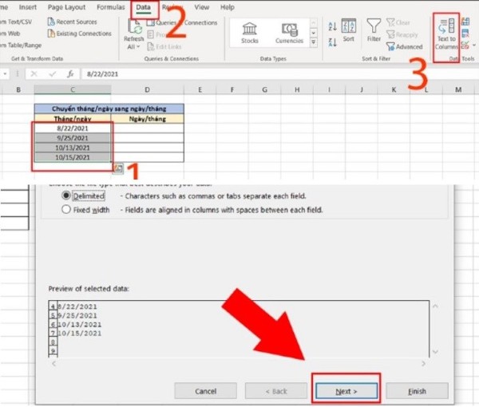
Task: Click the Finish button
Action: pos(416,391)
